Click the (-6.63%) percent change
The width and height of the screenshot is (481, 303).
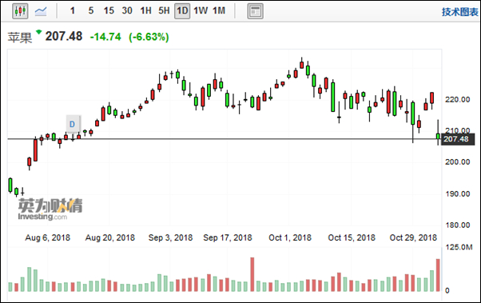(x=149, y=37)
